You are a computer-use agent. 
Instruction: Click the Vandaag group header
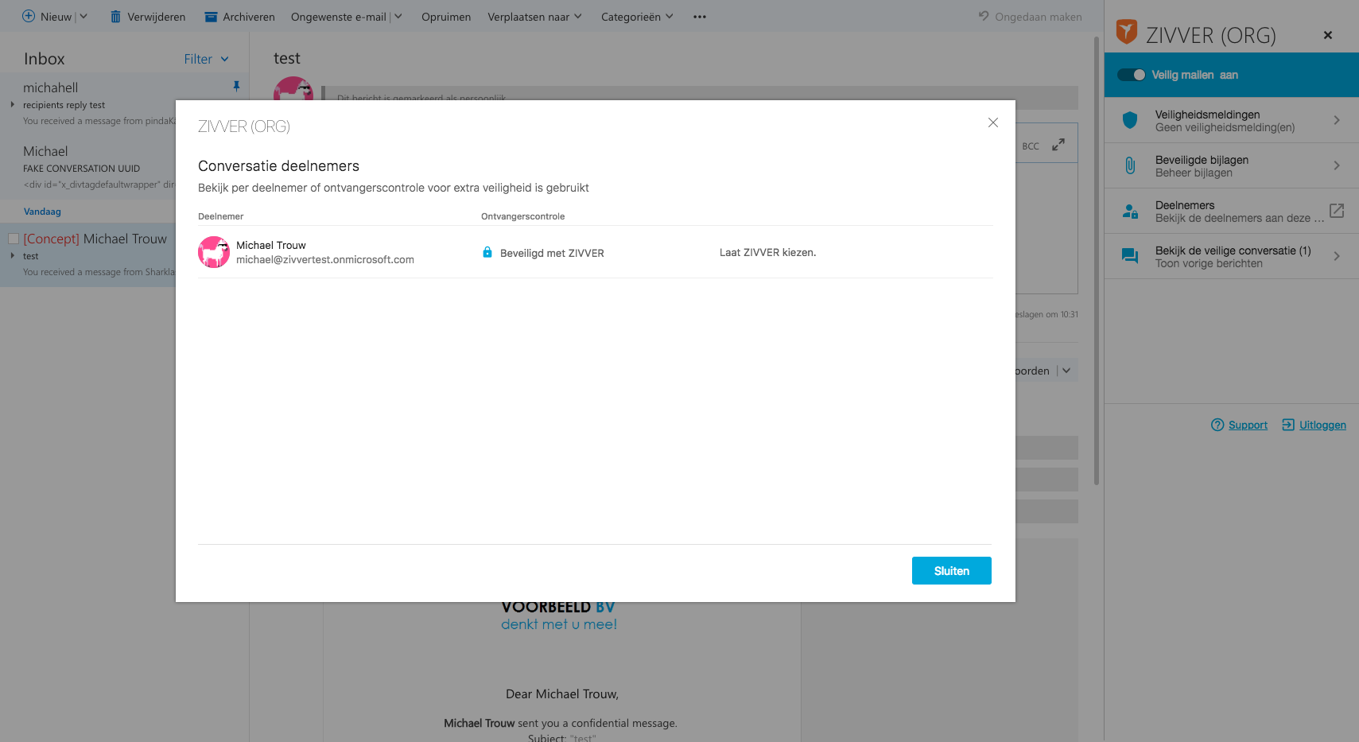point(42,212)
